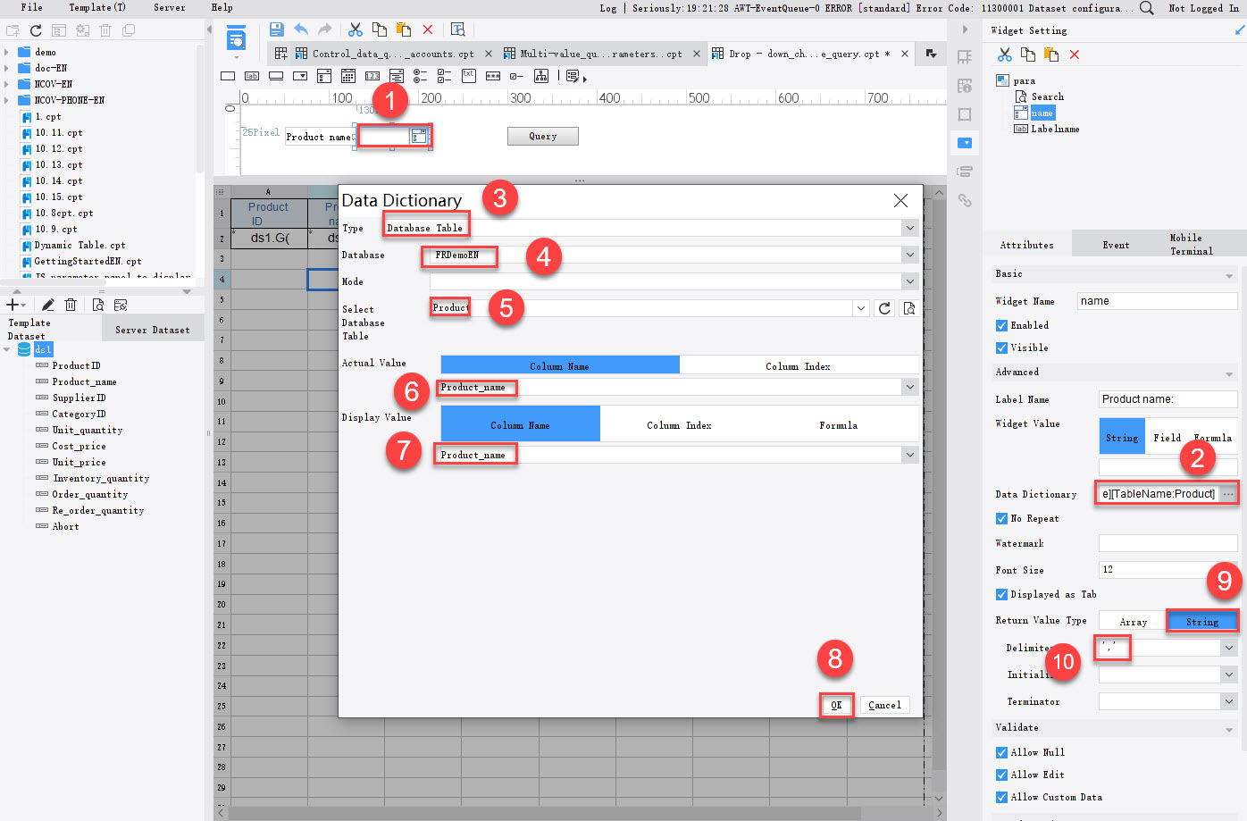Click the trash icon in dataset panel
Screen dimensions: 1247x821
coord(71,305)
